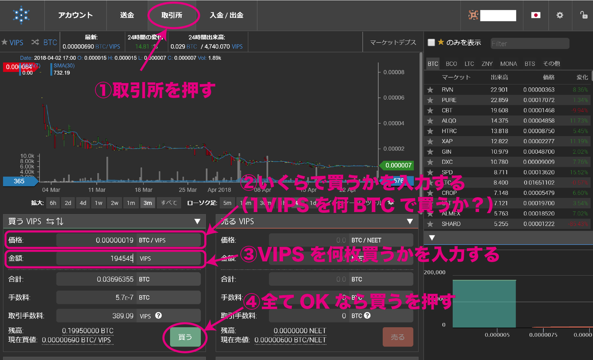Click the swap icon between VIPS and BTC

point(35,42)
